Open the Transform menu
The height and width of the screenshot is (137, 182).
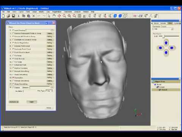tap(68, 12)
